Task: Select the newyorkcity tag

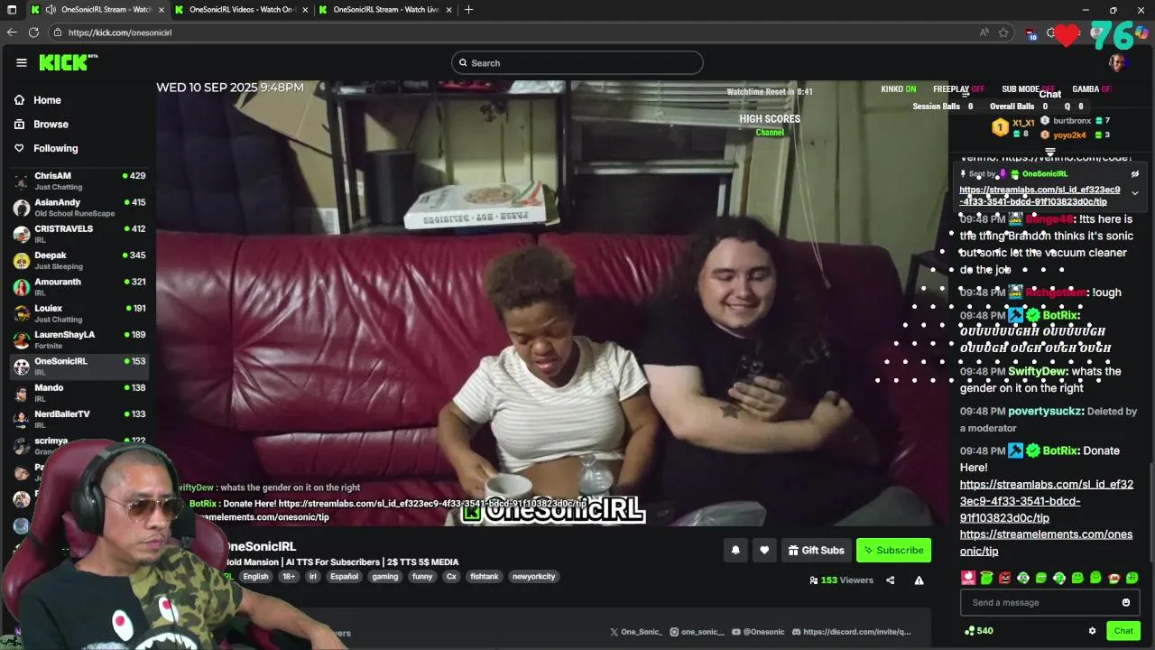Action: pyautogui.click(x=534, y=576)
